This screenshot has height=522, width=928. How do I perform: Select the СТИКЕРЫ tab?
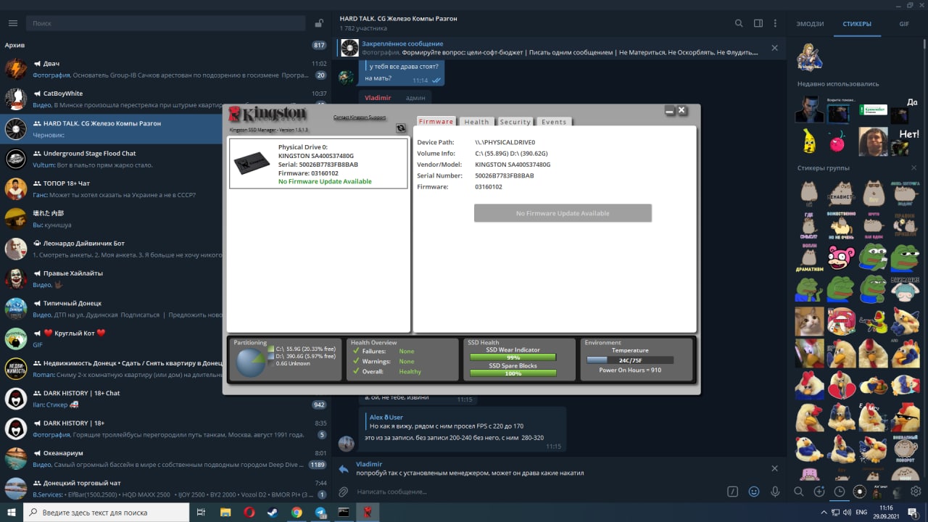click(x=857, y=23)
